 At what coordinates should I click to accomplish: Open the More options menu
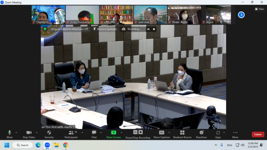point(235,134)
